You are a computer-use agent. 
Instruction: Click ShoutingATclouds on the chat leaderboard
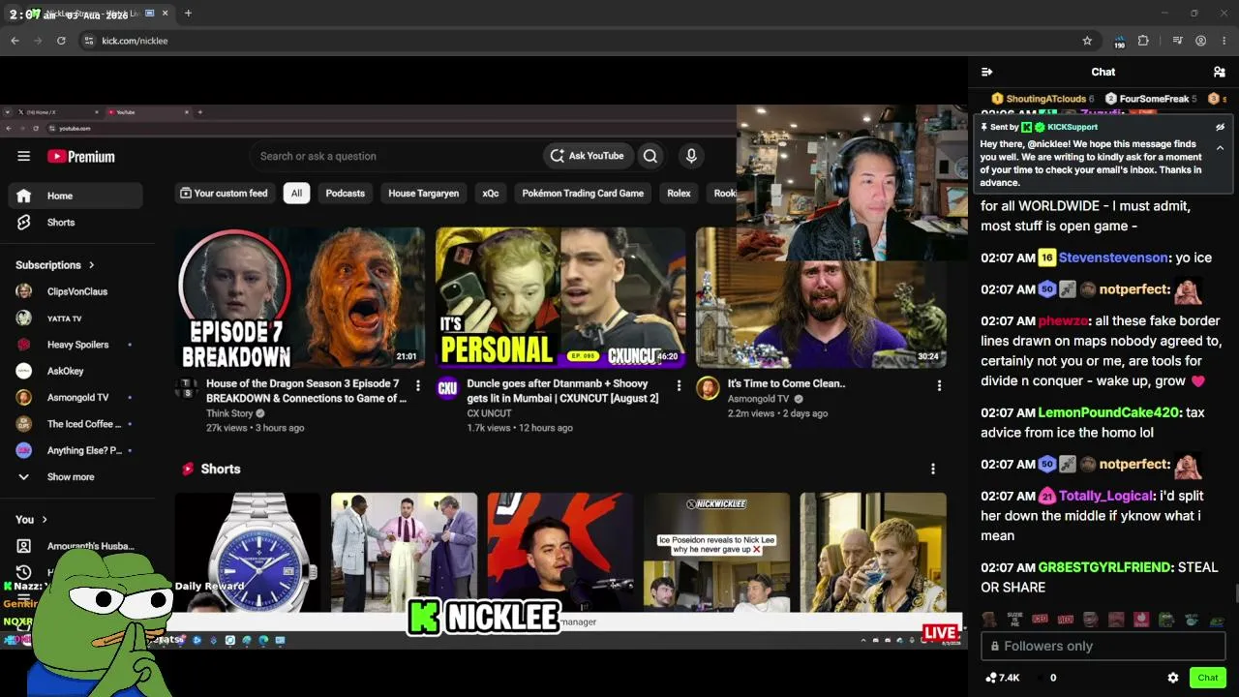[x=1045, y=99]
